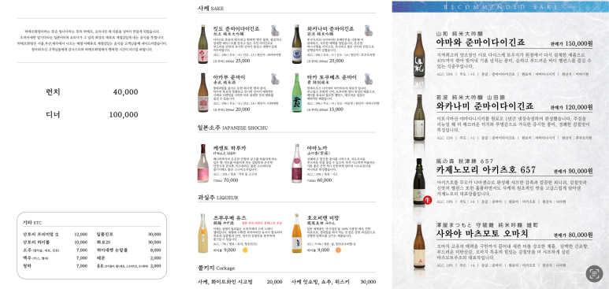Click the 15,000 price of 타카 토쿠베츠 준마이
Viewport: 609px width, 289px height.
(x=336, y=109)
